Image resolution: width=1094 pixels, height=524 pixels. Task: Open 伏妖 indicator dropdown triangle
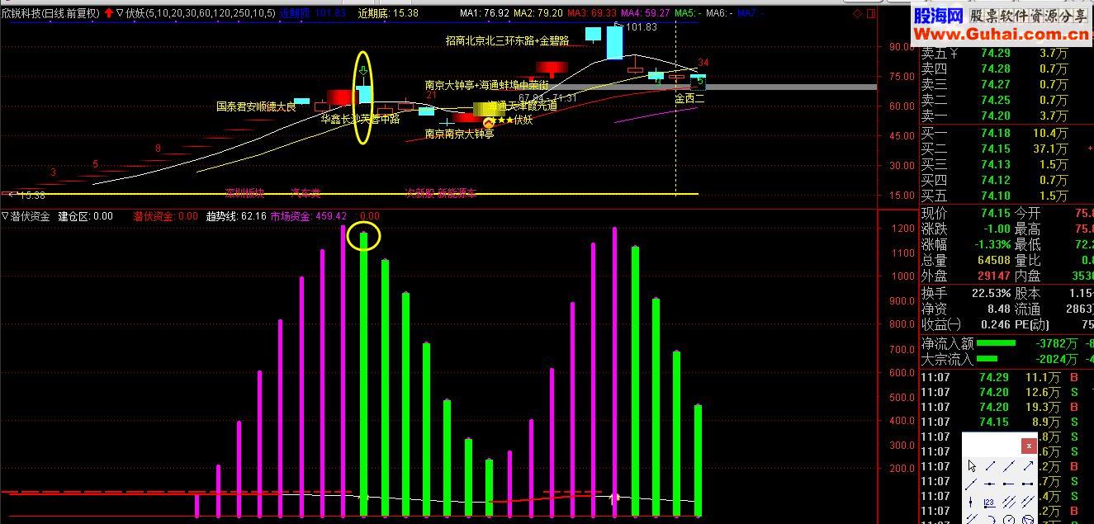click(x=120, y=13)
